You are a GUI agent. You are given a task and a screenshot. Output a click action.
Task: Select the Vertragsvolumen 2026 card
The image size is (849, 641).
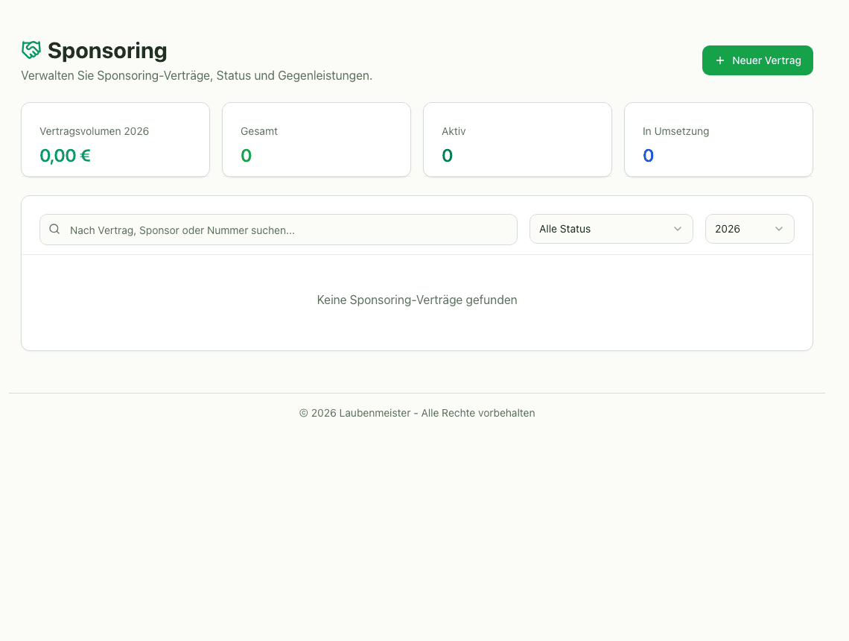(115, 140)
